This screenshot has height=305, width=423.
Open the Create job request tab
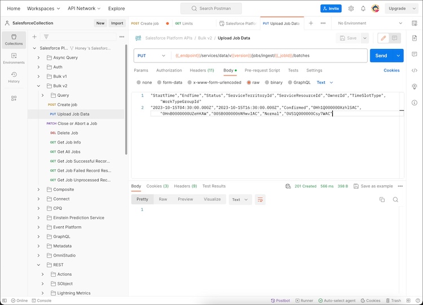pos(149,24)
